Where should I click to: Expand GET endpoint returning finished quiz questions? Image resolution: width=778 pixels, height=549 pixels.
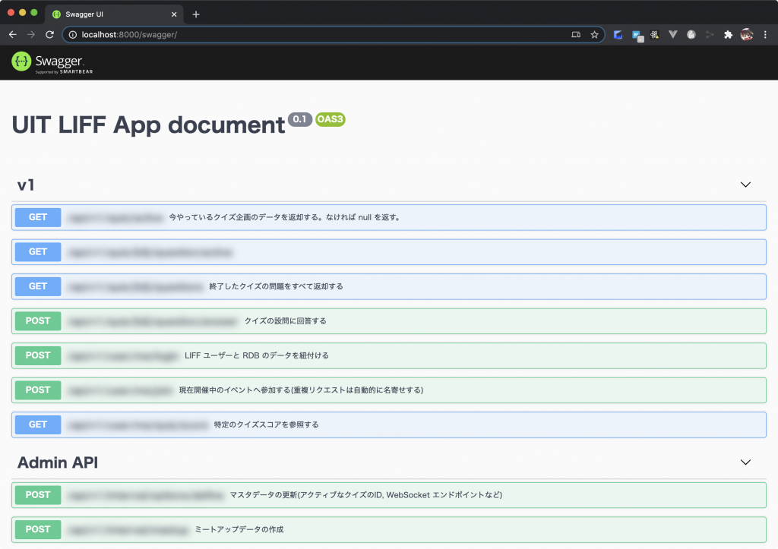tap(389, 286)
